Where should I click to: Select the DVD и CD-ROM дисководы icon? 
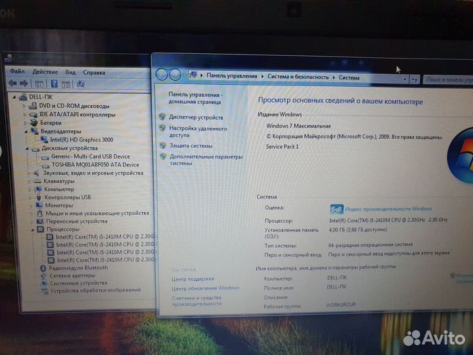[33, 106]
